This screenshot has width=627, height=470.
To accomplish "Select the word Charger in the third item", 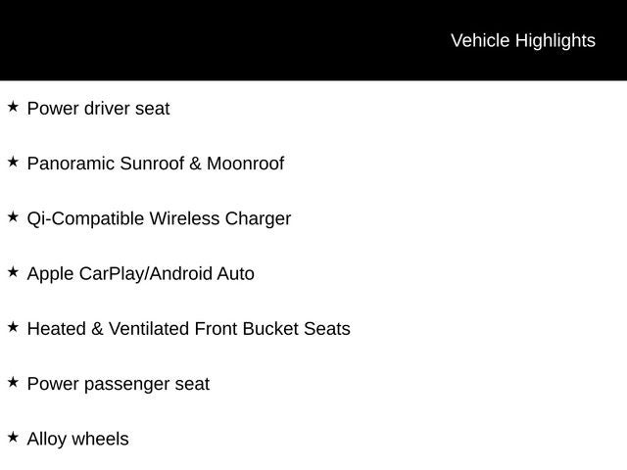I will (x=258, y=219).
